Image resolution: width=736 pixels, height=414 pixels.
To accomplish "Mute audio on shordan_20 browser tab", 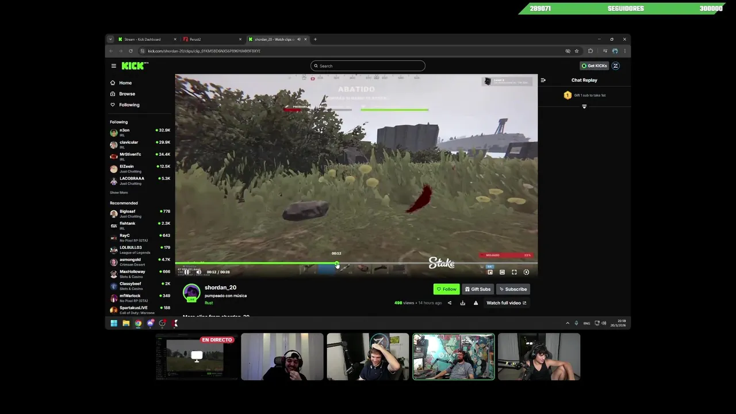I will [x=298, y=39].
